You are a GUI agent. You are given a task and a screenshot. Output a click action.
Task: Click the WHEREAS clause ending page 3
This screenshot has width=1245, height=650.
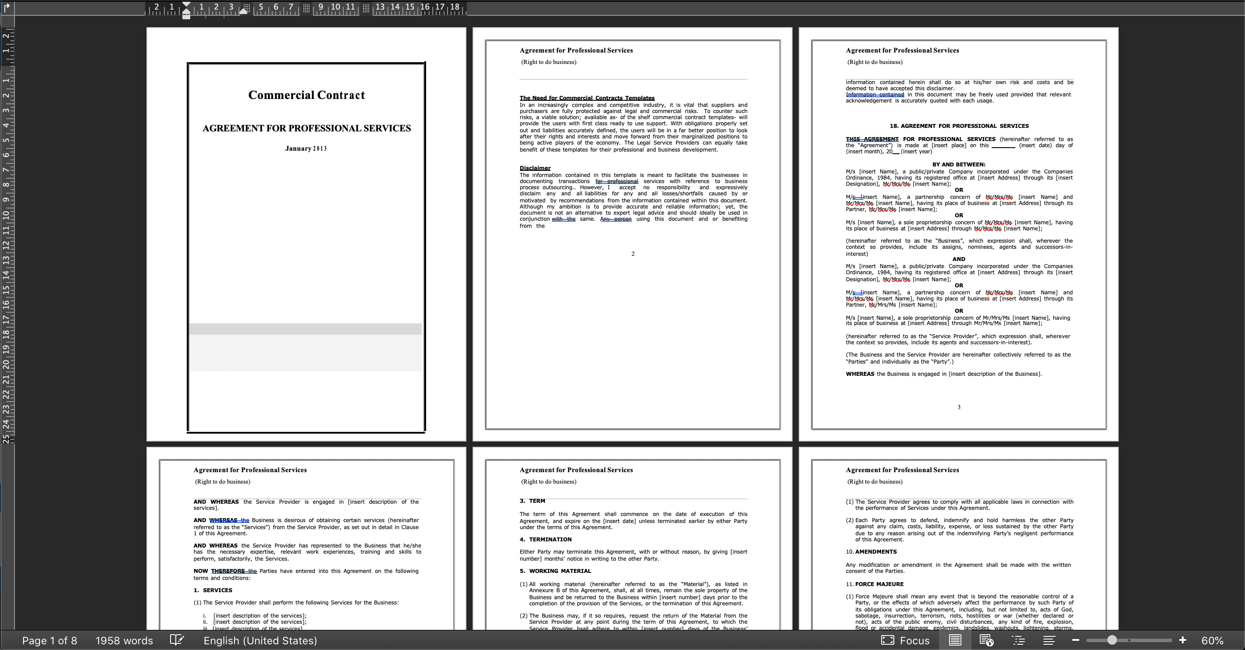[943, 374]
